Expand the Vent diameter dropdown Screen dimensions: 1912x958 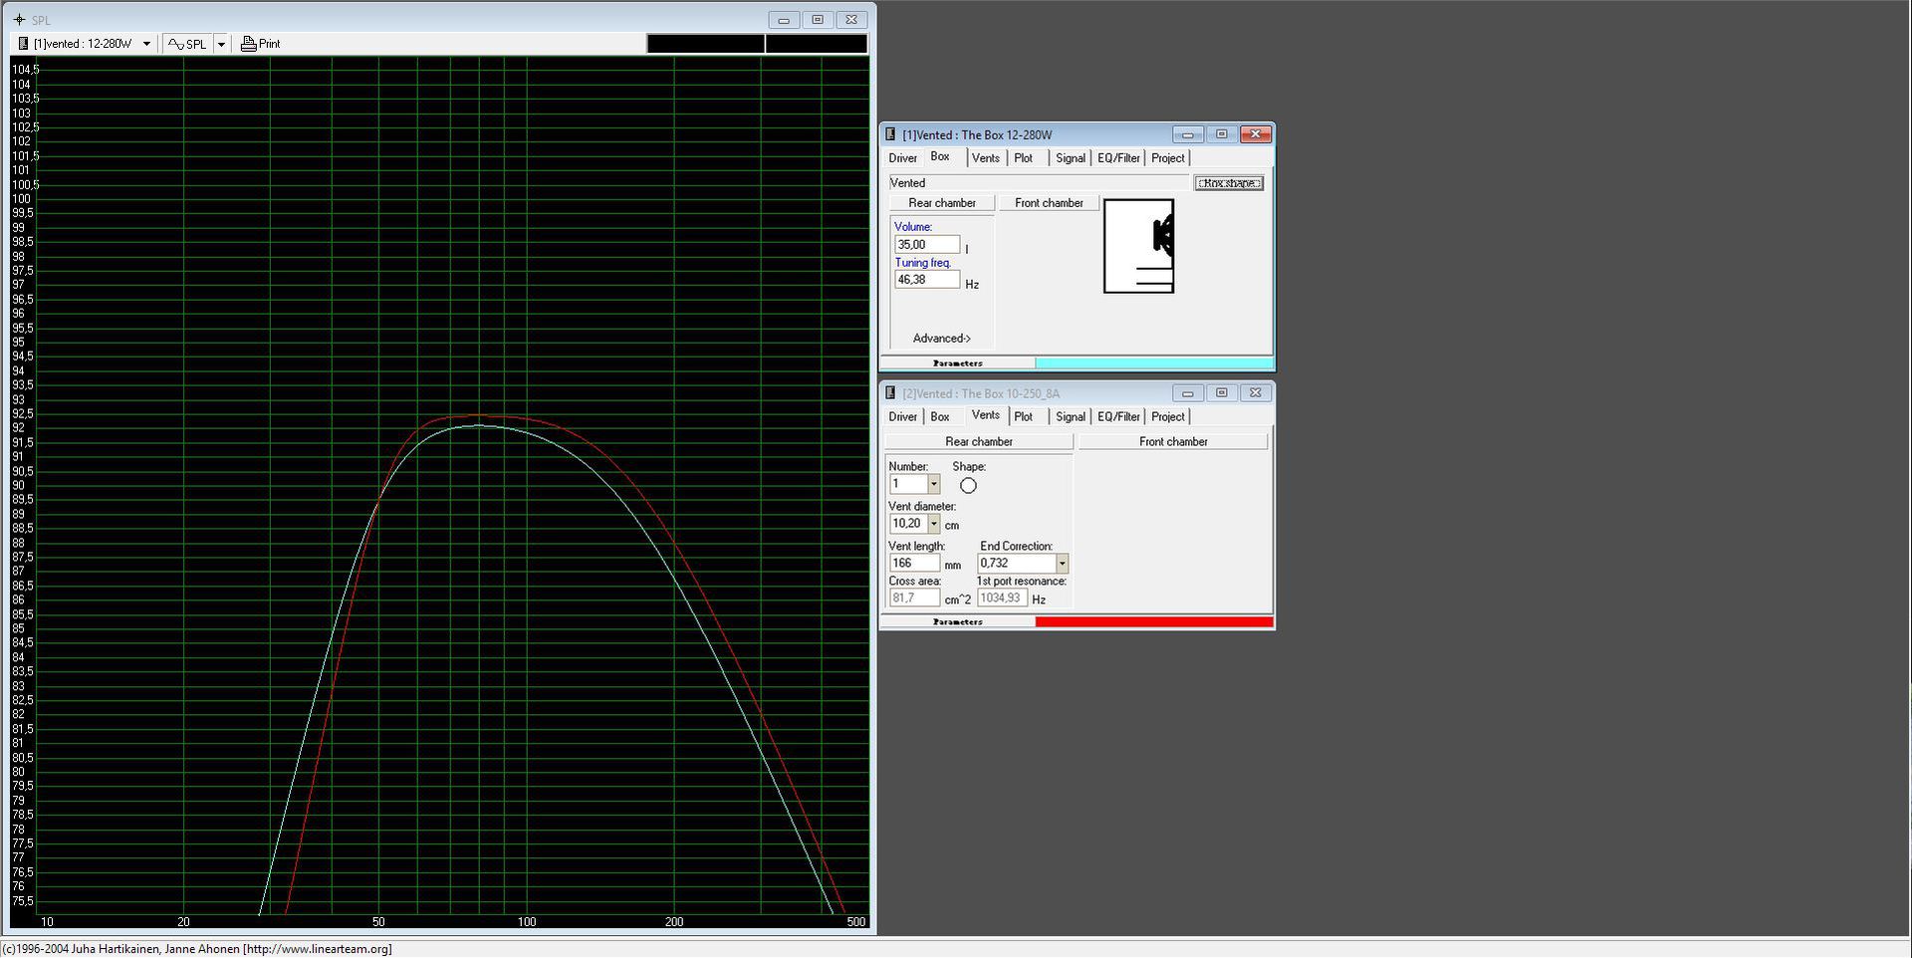[933, 524]
